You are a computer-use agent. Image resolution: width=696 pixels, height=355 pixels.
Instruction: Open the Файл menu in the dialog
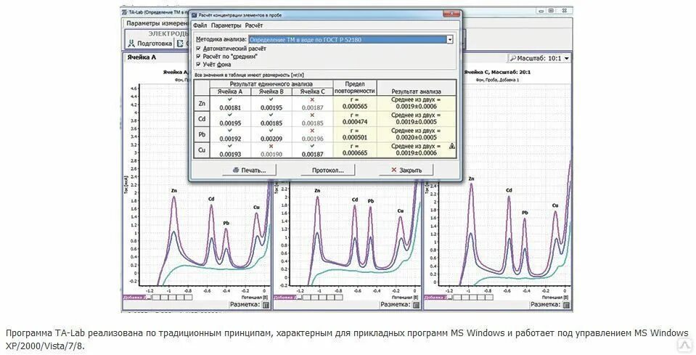pos(200,25)
